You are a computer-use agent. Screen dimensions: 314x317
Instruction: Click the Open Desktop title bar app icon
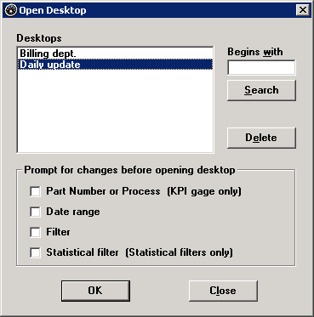[x=11, y=10]
